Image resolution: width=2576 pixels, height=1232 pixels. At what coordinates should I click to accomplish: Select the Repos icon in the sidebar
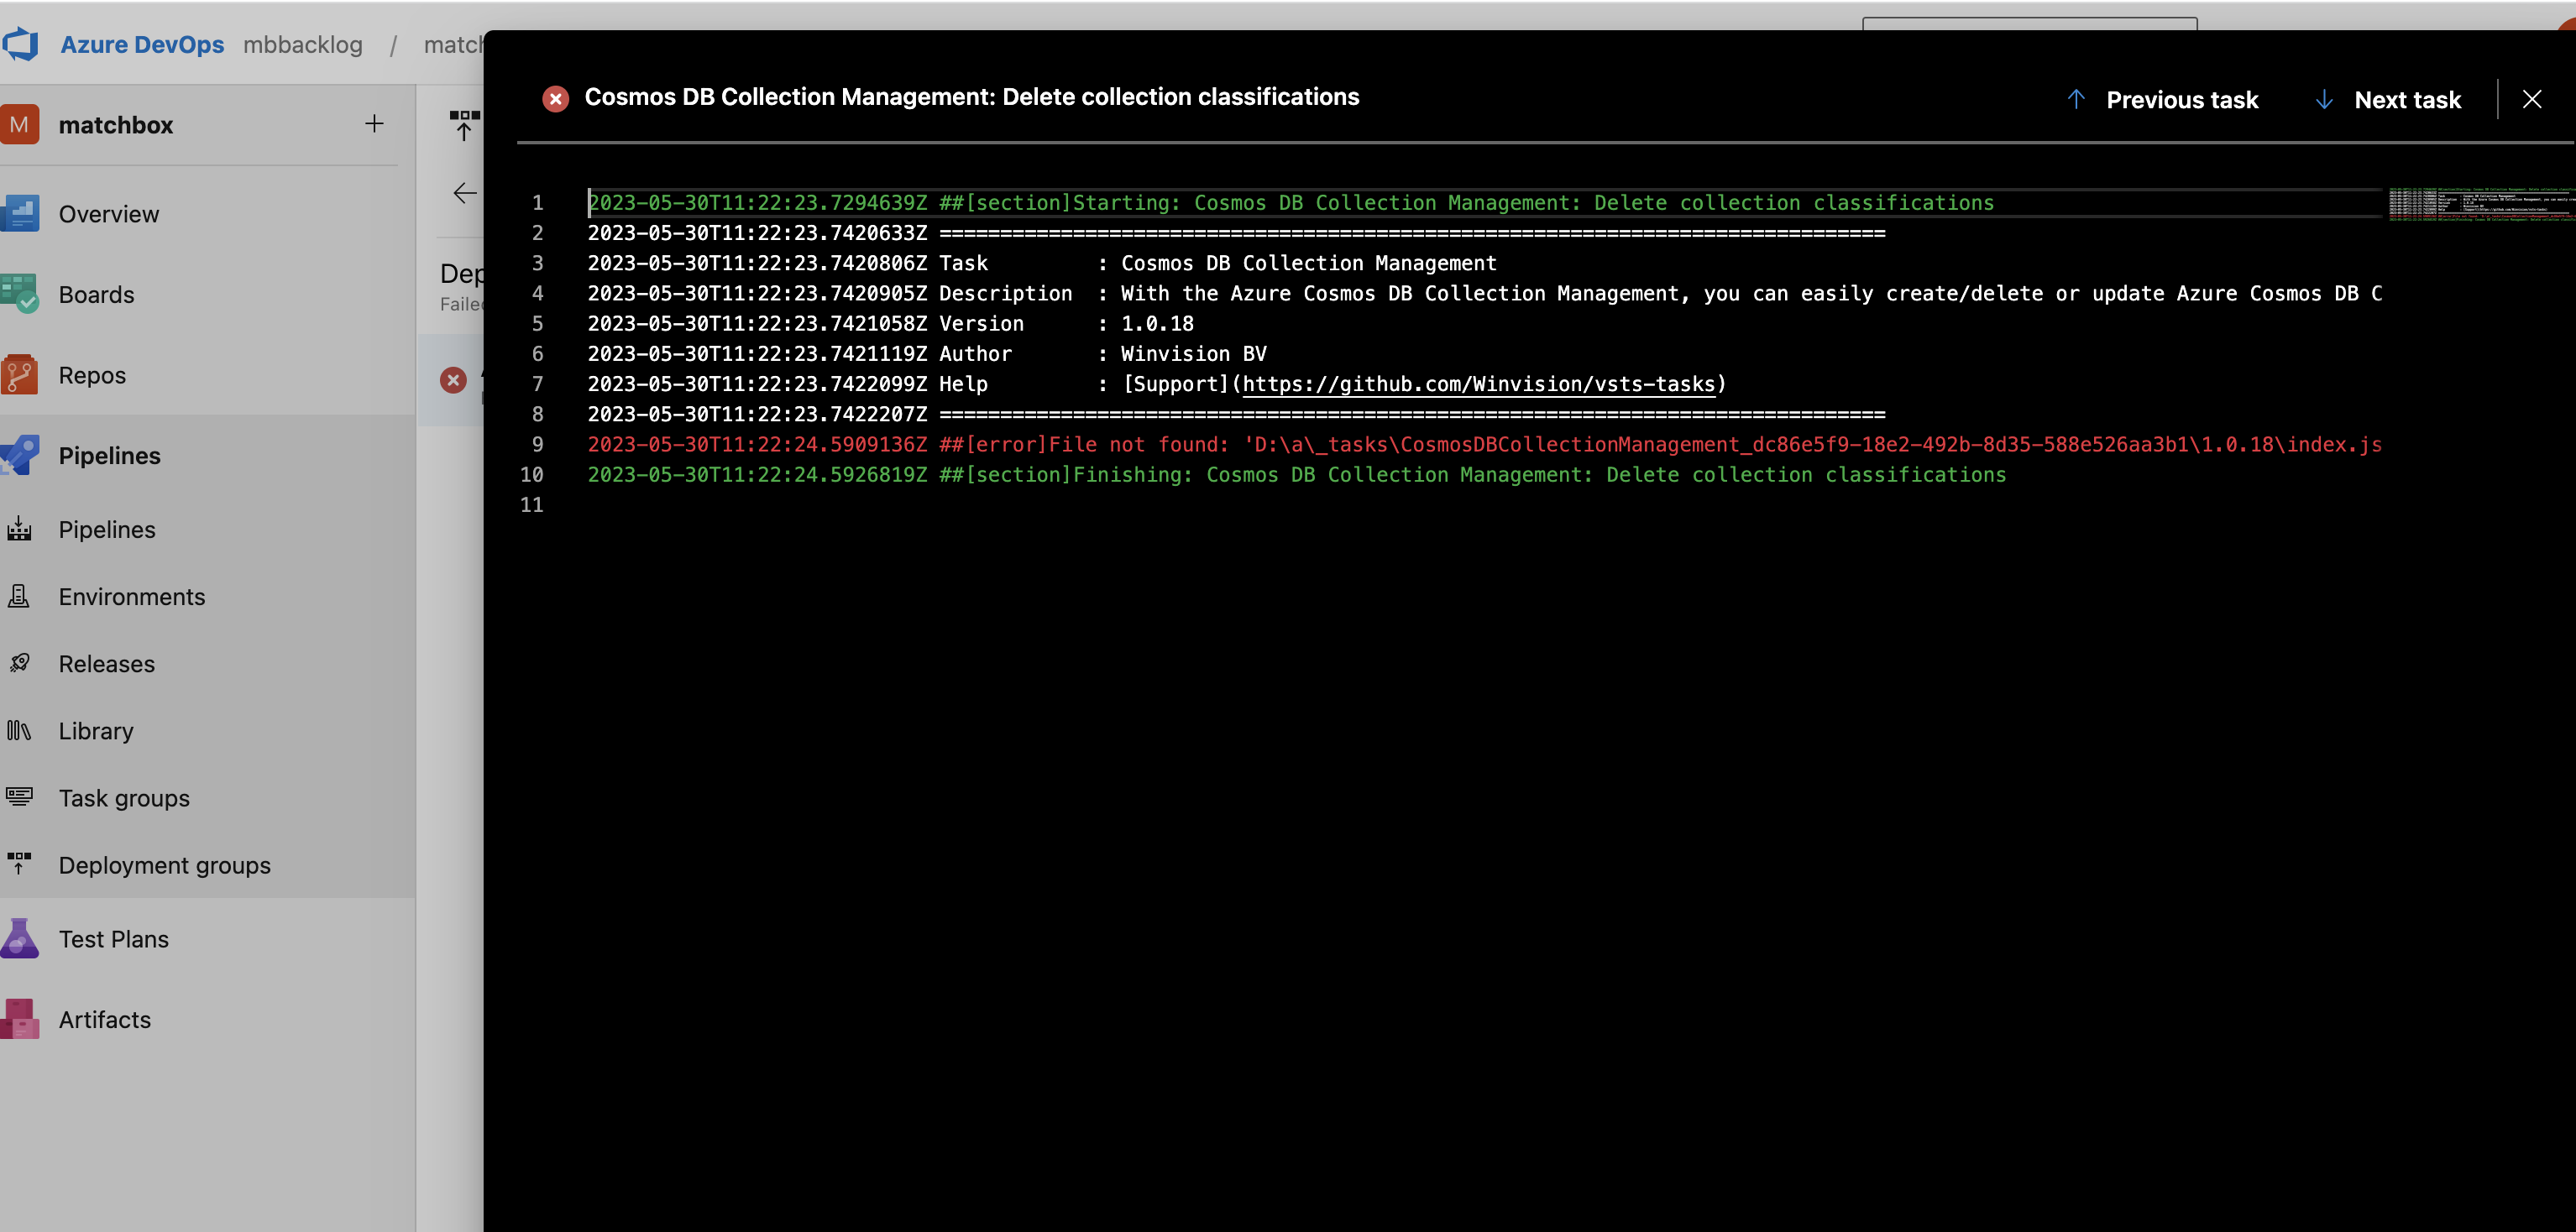tap(21, 373)
